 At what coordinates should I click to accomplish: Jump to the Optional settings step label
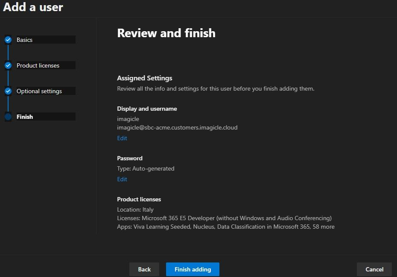[x=39, y=91]
